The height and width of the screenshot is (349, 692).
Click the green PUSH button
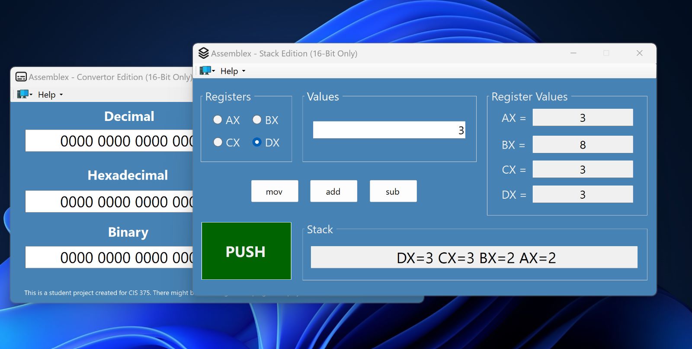point(246,251)
